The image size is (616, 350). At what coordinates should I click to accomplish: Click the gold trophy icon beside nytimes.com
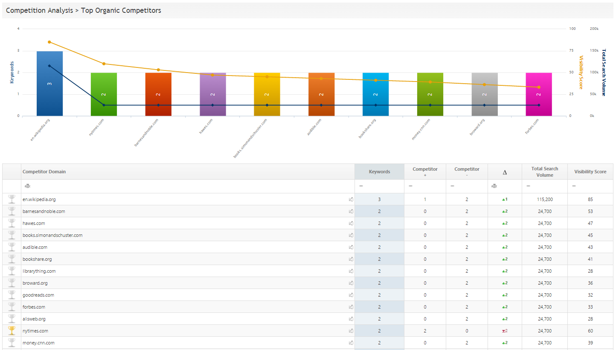click(12, 331)
